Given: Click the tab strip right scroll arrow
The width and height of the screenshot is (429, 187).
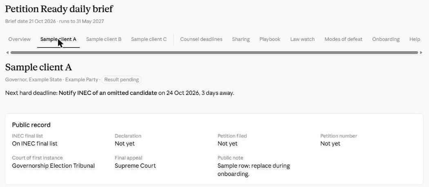Looking at the screenshot, I should pos(421,52).
